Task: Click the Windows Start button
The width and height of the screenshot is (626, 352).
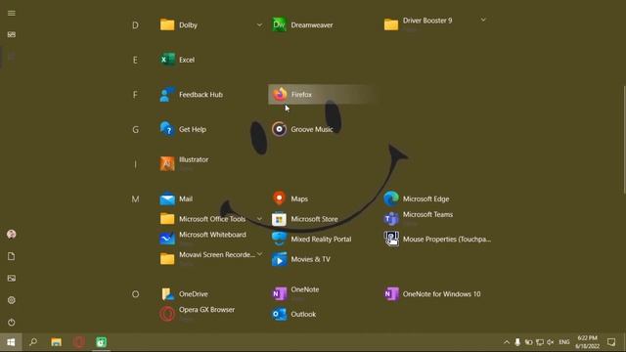Action: (11, 342)
